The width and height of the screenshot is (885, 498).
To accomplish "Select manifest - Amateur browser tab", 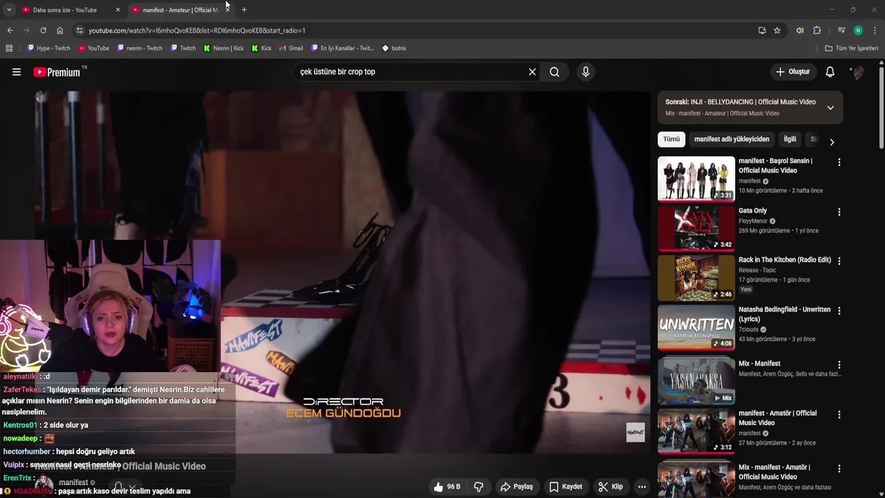I will coord(180,10).
